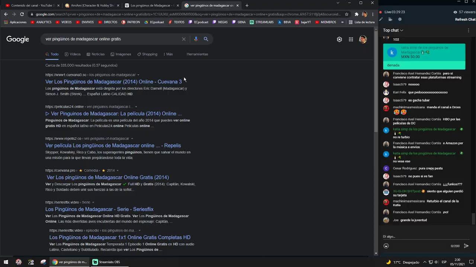476x267 pixels.
Task: Open the weather widget 17°C Despejado
Action: tap(402, 262)
